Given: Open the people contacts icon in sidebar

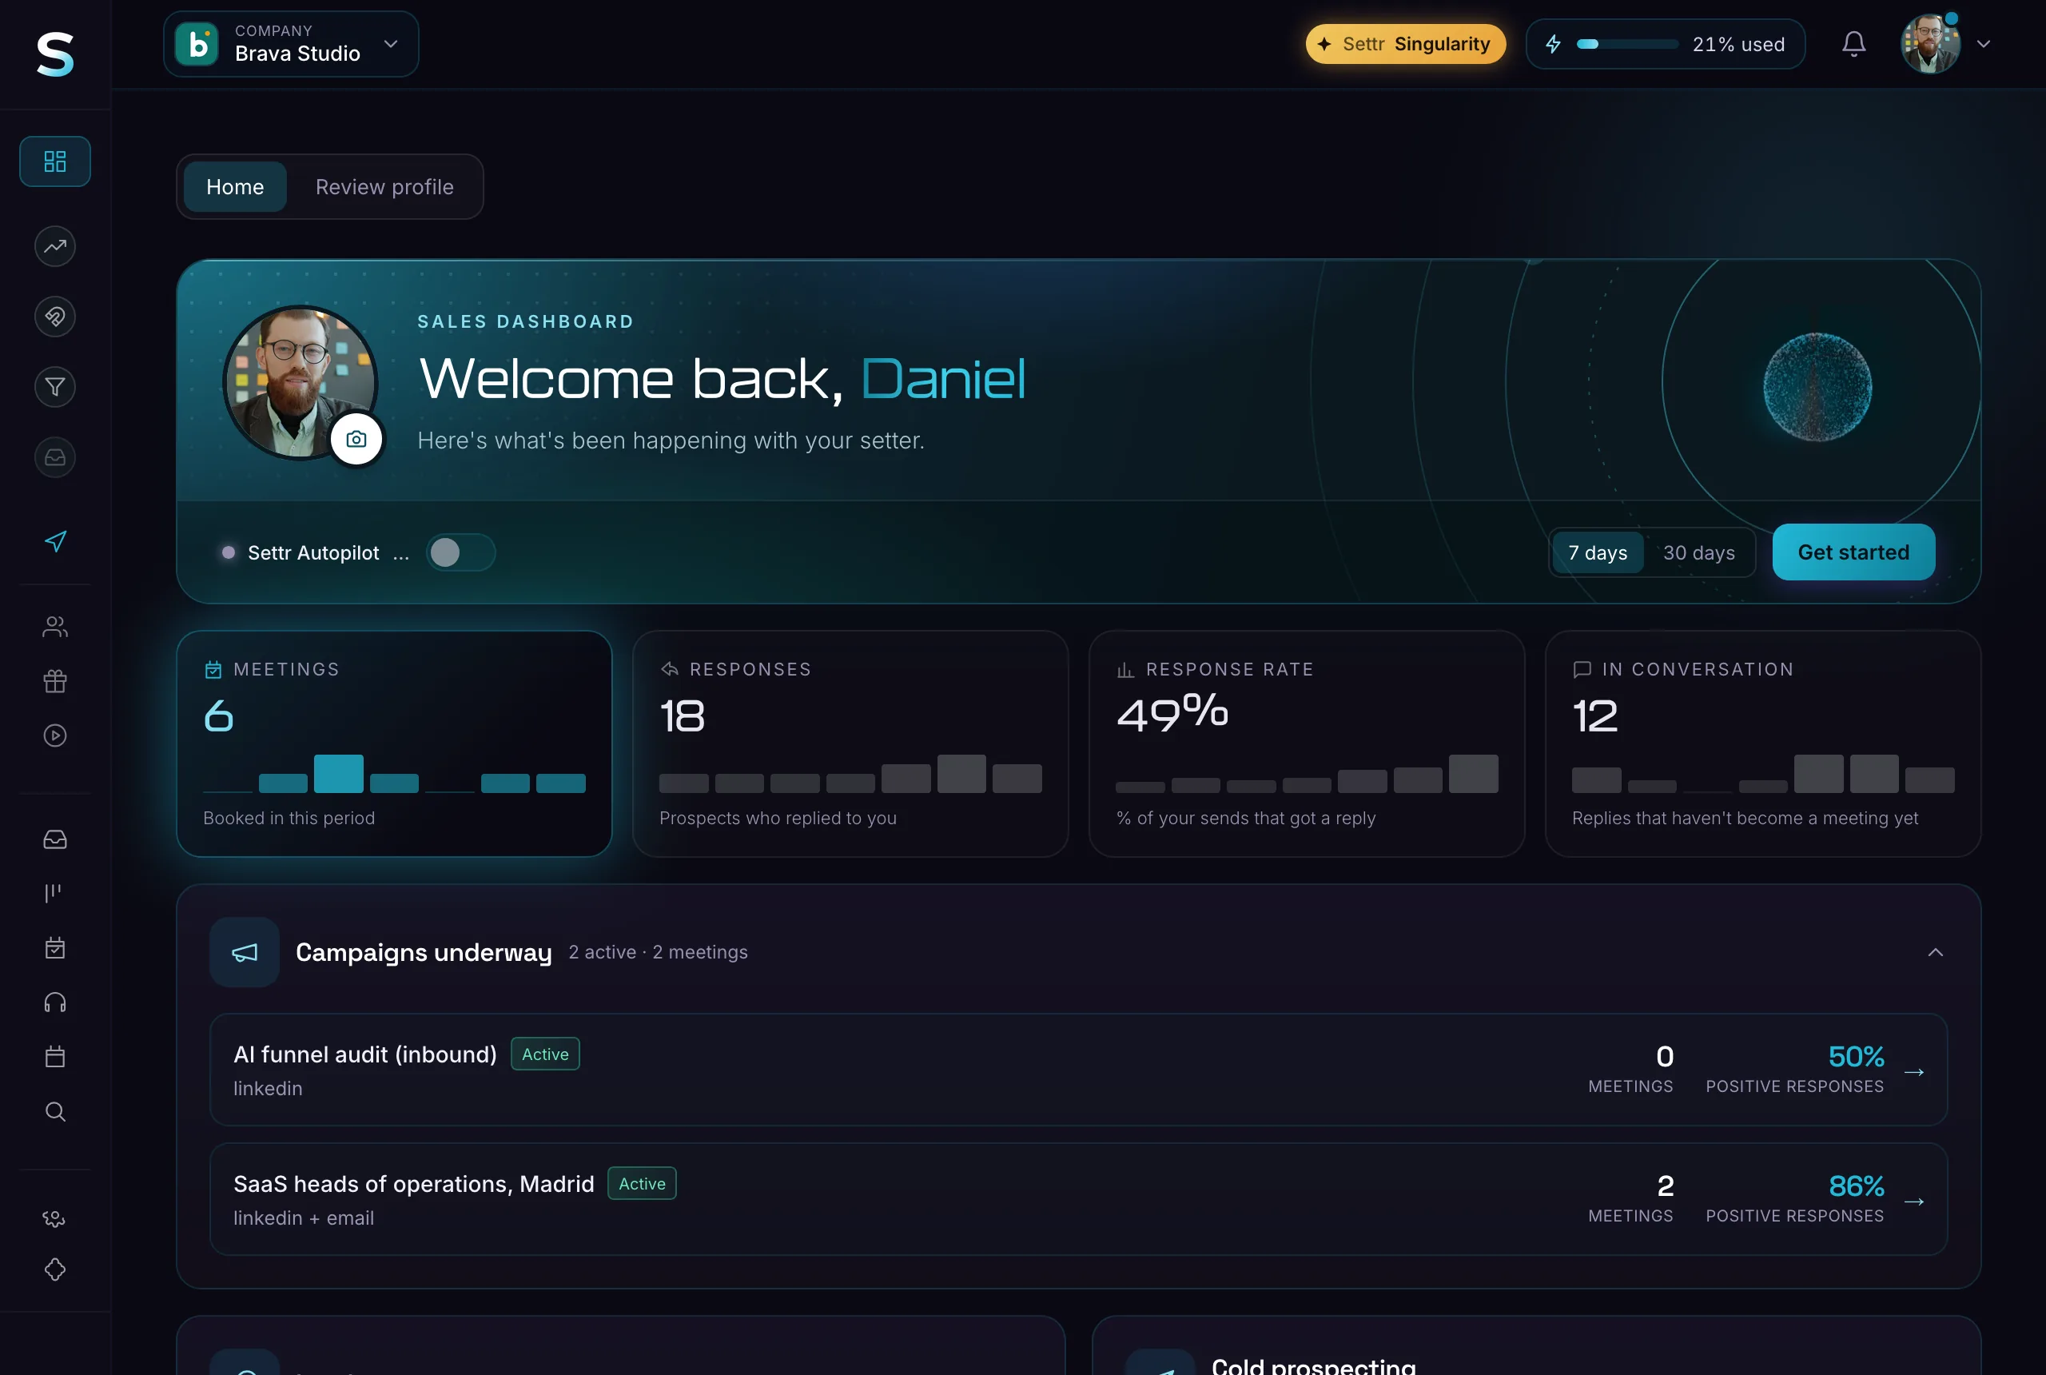Looking at the screenshot, I should pos(55,626).
